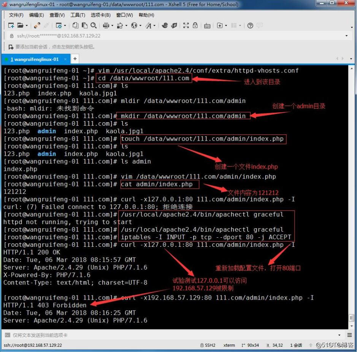Click the file transfer icon in toolbar
The height and width of the screenshot is (352, 357).
120,25
